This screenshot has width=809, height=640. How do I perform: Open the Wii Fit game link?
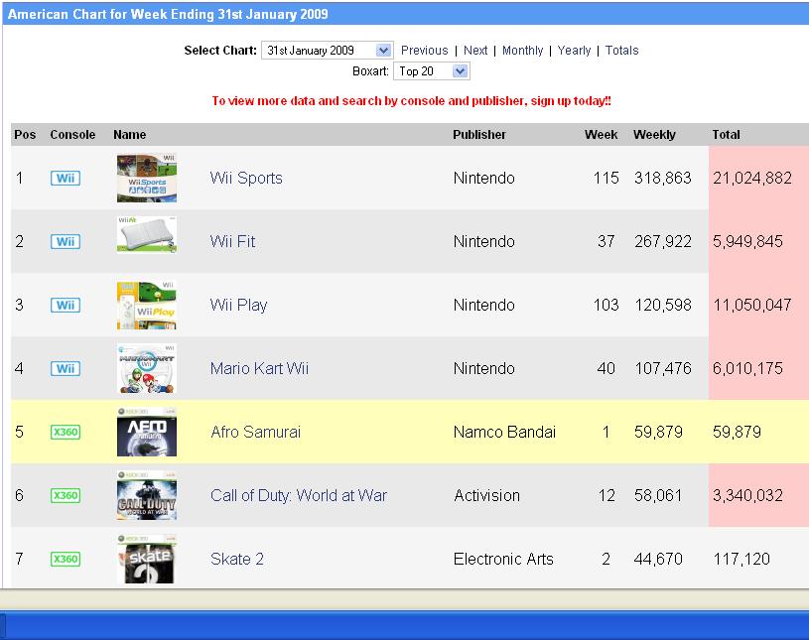pyautogui.click(x=232, y=241)
